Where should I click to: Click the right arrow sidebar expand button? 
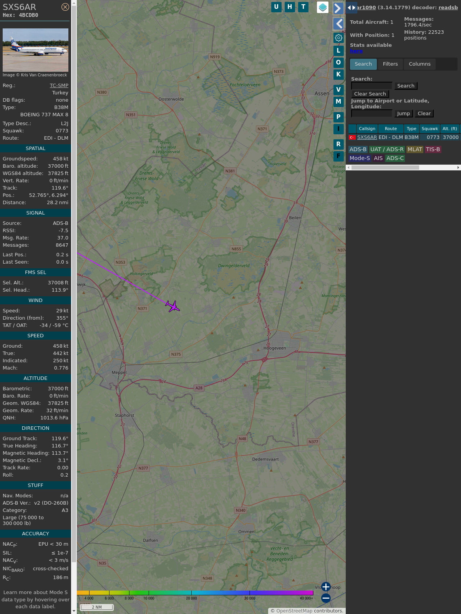(338, 8)
